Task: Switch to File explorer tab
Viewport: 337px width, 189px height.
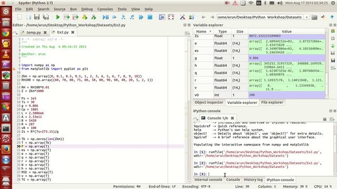Action: [x=272, y=102]
